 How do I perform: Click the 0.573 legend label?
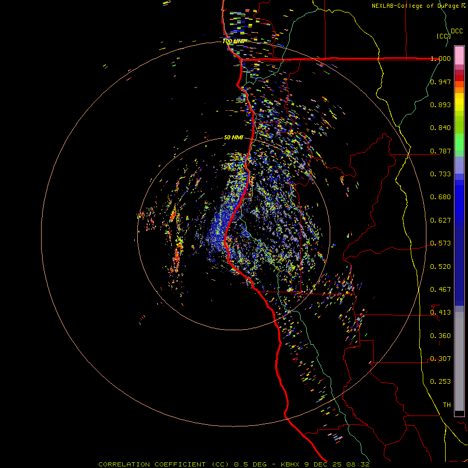tap(440, 243)
